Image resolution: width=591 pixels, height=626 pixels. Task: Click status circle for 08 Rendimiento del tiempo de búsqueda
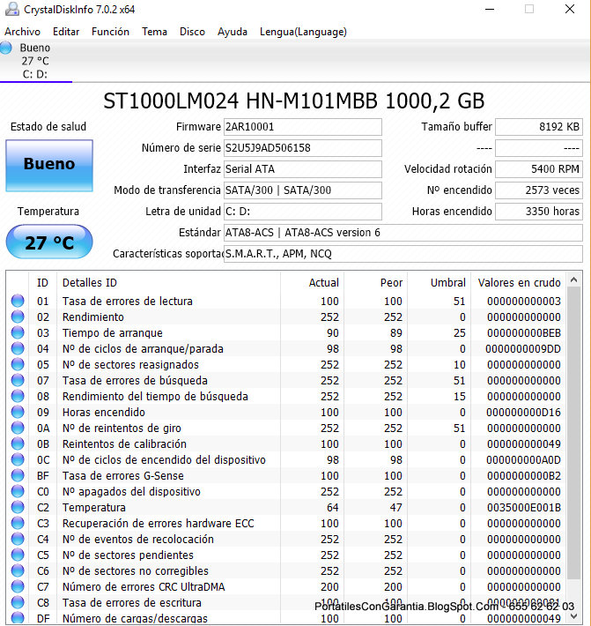click(18, 396)
